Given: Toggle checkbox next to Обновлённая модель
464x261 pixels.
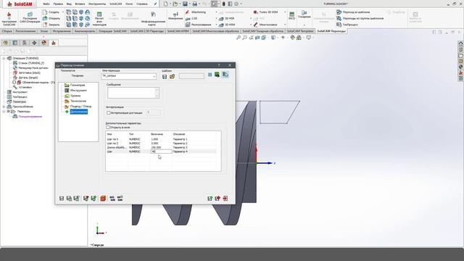Looking at the screenshot, I should (14, 82).
